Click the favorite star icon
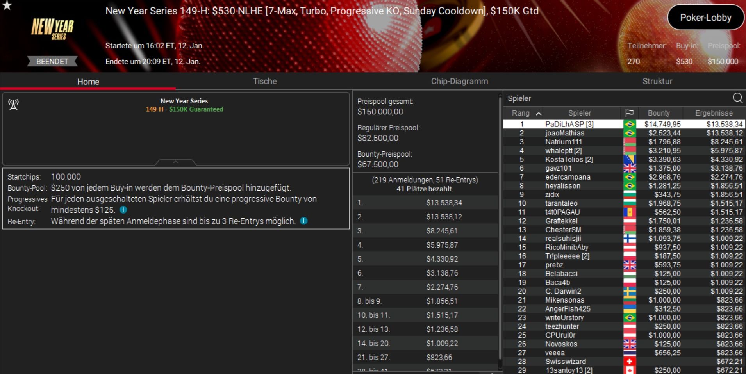 pos(7,5)
